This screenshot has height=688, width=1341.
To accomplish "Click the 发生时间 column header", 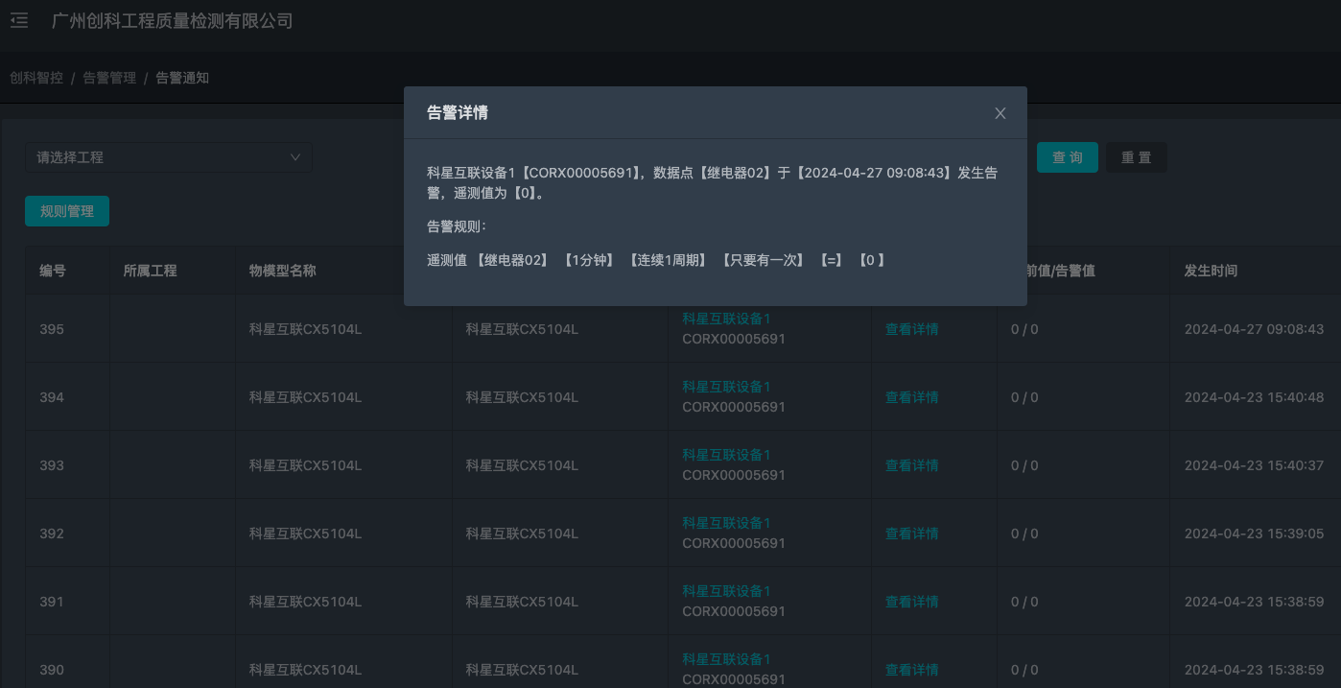I will pyautogui.click(x=1210, y=271).
